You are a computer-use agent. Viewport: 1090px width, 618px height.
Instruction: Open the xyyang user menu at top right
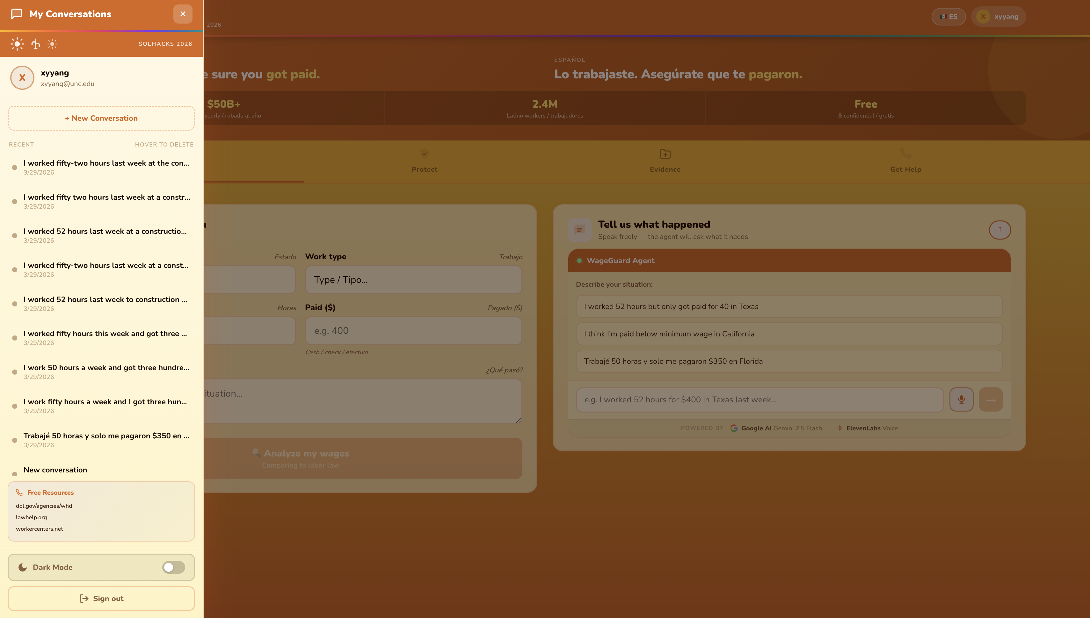pyautogui.click(x=998, y=17)
